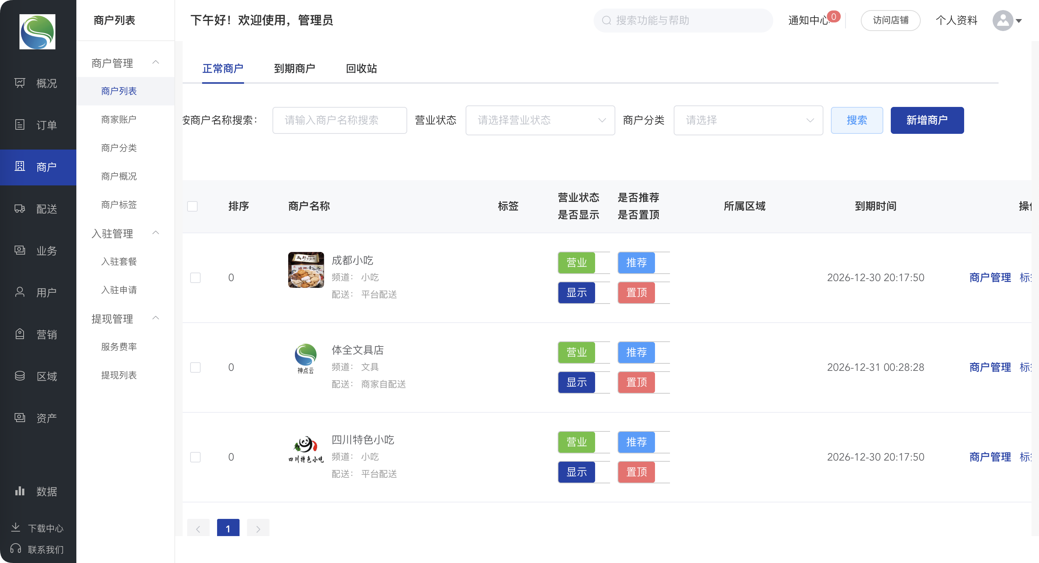The image size is (1039, 563).
Task: Open the 用户 user sidebar icon
Action: point(20,292)
